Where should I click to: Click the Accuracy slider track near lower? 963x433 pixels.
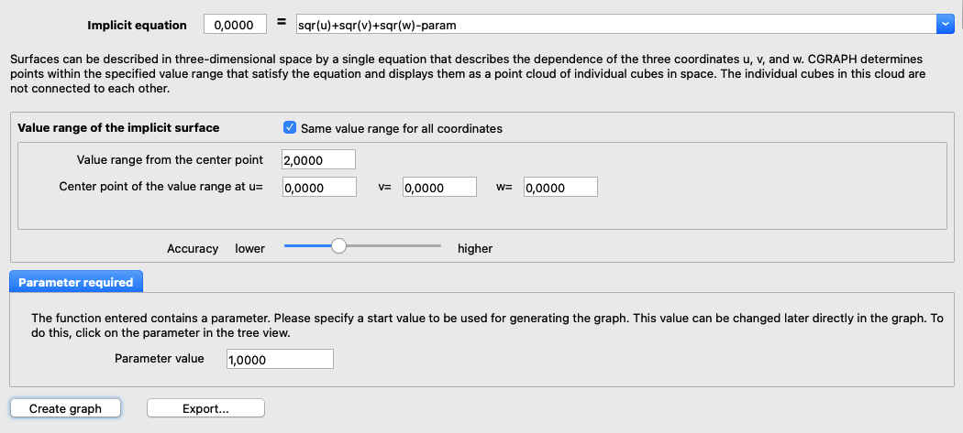click(x=295, y=245)
